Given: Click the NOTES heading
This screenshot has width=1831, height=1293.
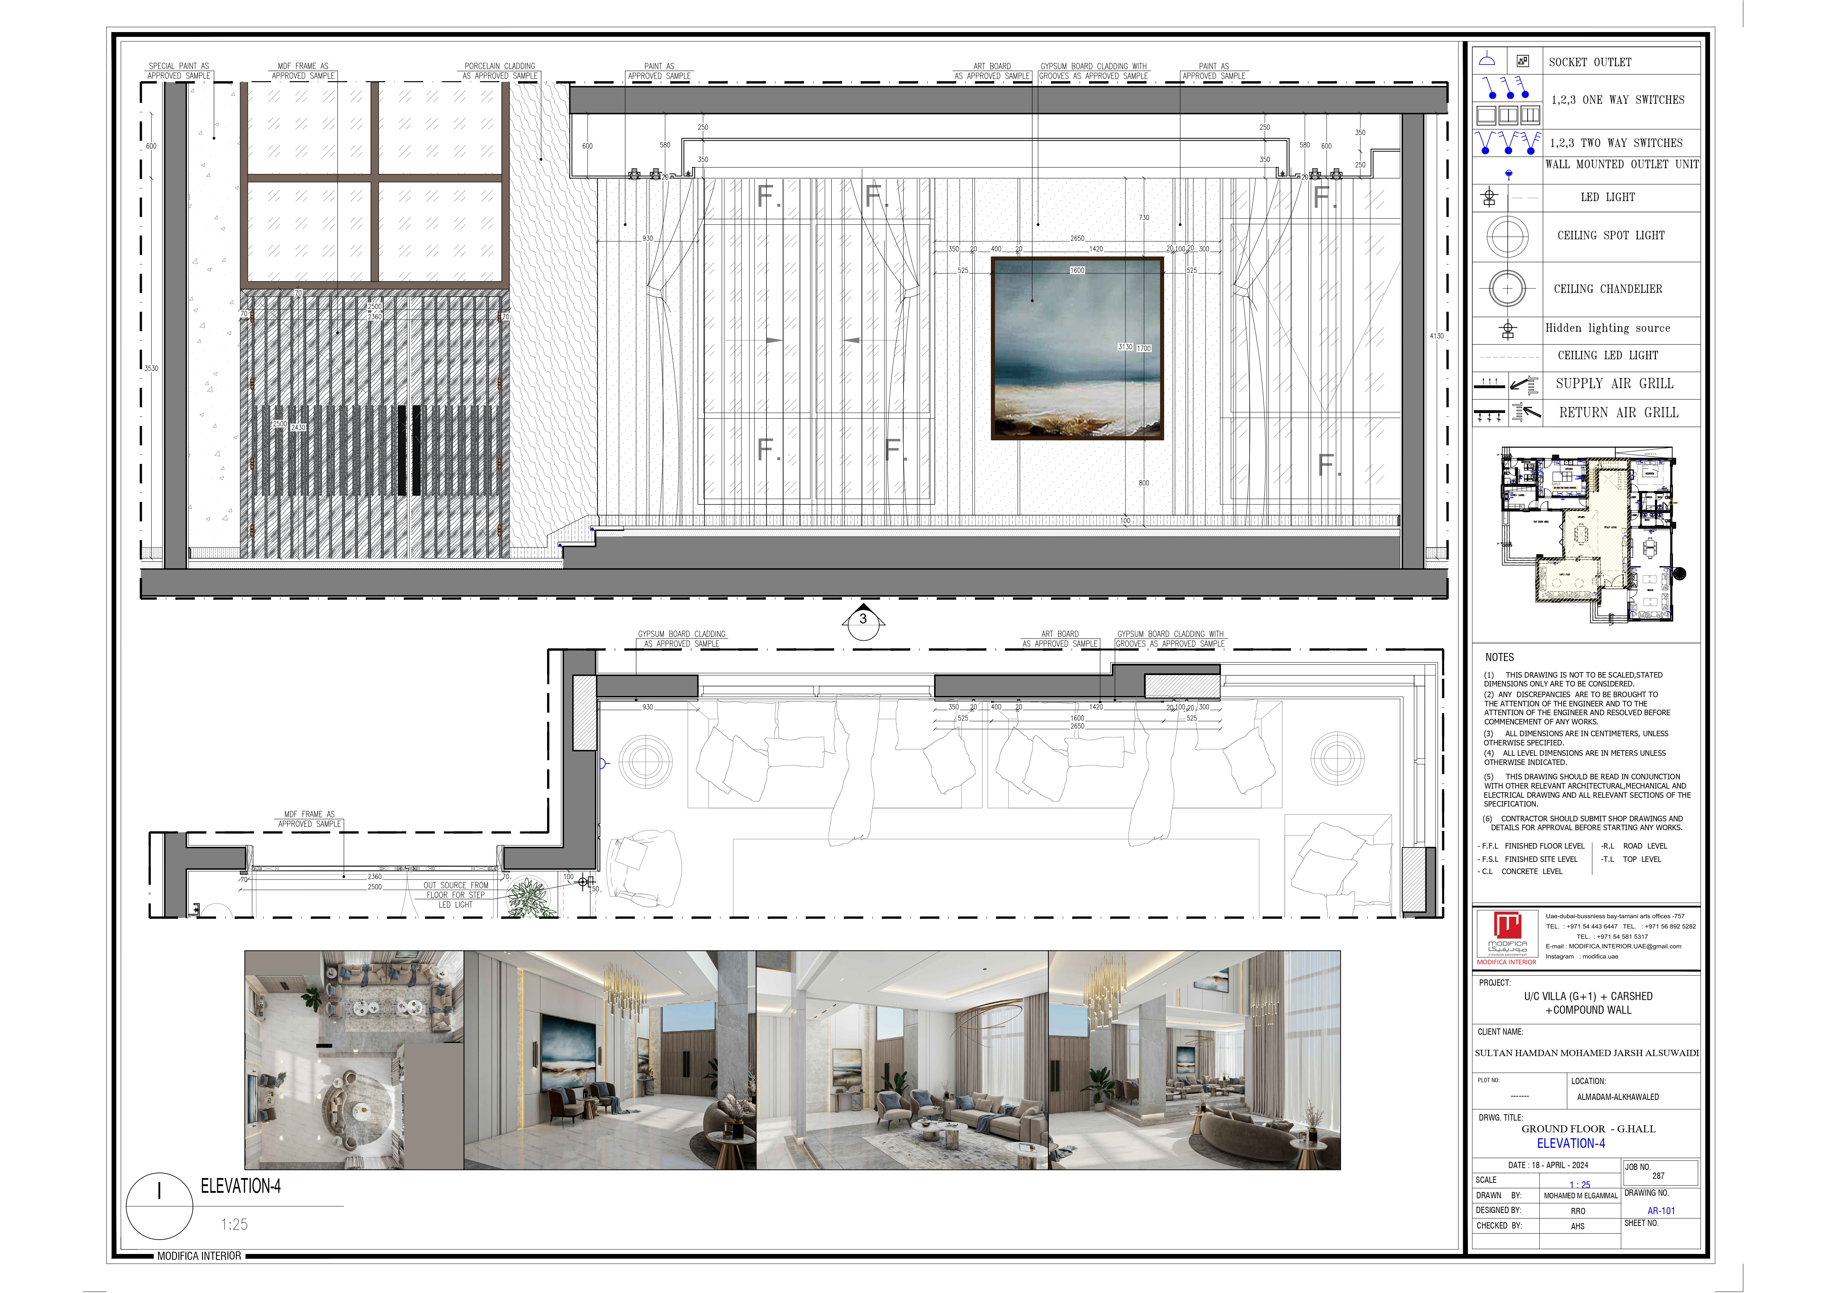Looking at the screenshot, I should point(1499,657).
